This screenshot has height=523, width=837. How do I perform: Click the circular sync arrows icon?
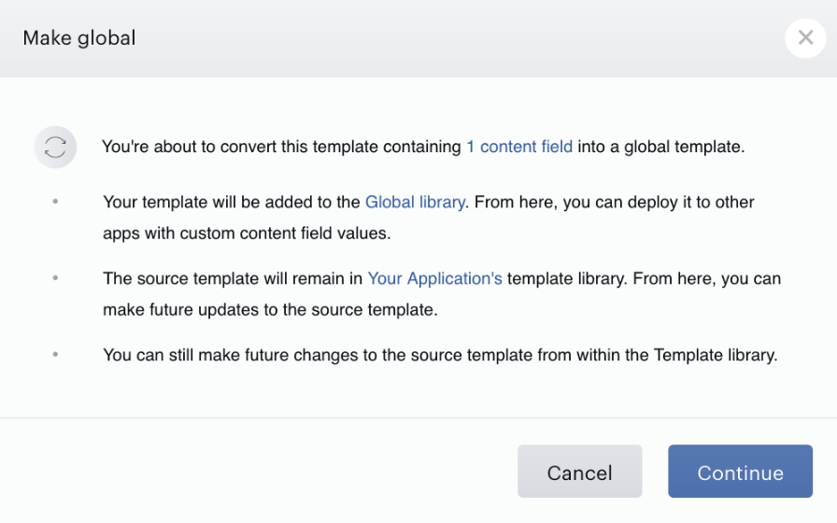pos(55,147)
